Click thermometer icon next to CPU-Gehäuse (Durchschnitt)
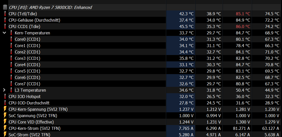The image size is (282, 137). (5, 20)
